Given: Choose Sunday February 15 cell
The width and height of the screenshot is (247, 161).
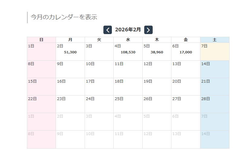Looking at the screenshot, I should [x=41, y=87].
